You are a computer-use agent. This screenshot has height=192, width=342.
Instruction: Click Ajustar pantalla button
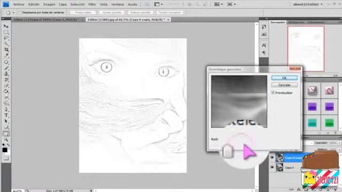coord(112,13)
